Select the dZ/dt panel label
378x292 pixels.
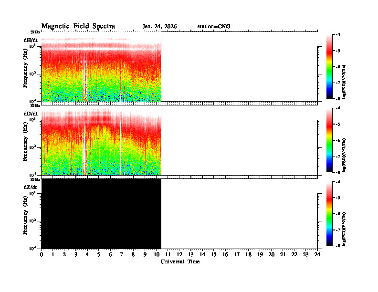(x=31, y=187)
